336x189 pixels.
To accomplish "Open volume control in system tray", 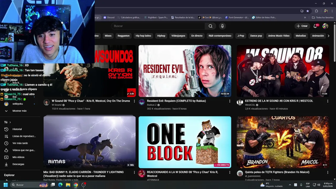I will coord(319,185).
